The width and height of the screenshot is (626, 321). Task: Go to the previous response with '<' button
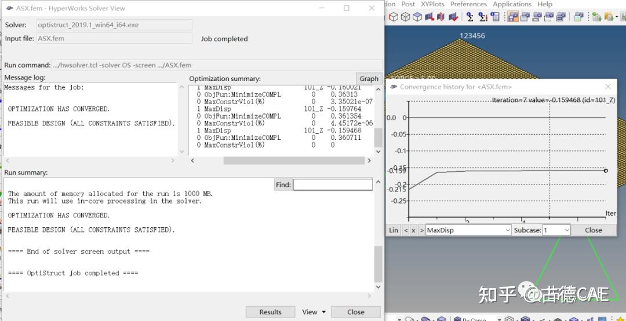(405, 230)
